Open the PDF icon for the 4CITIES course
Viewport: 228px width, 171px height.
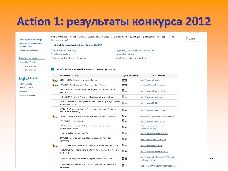click(123, 80)
